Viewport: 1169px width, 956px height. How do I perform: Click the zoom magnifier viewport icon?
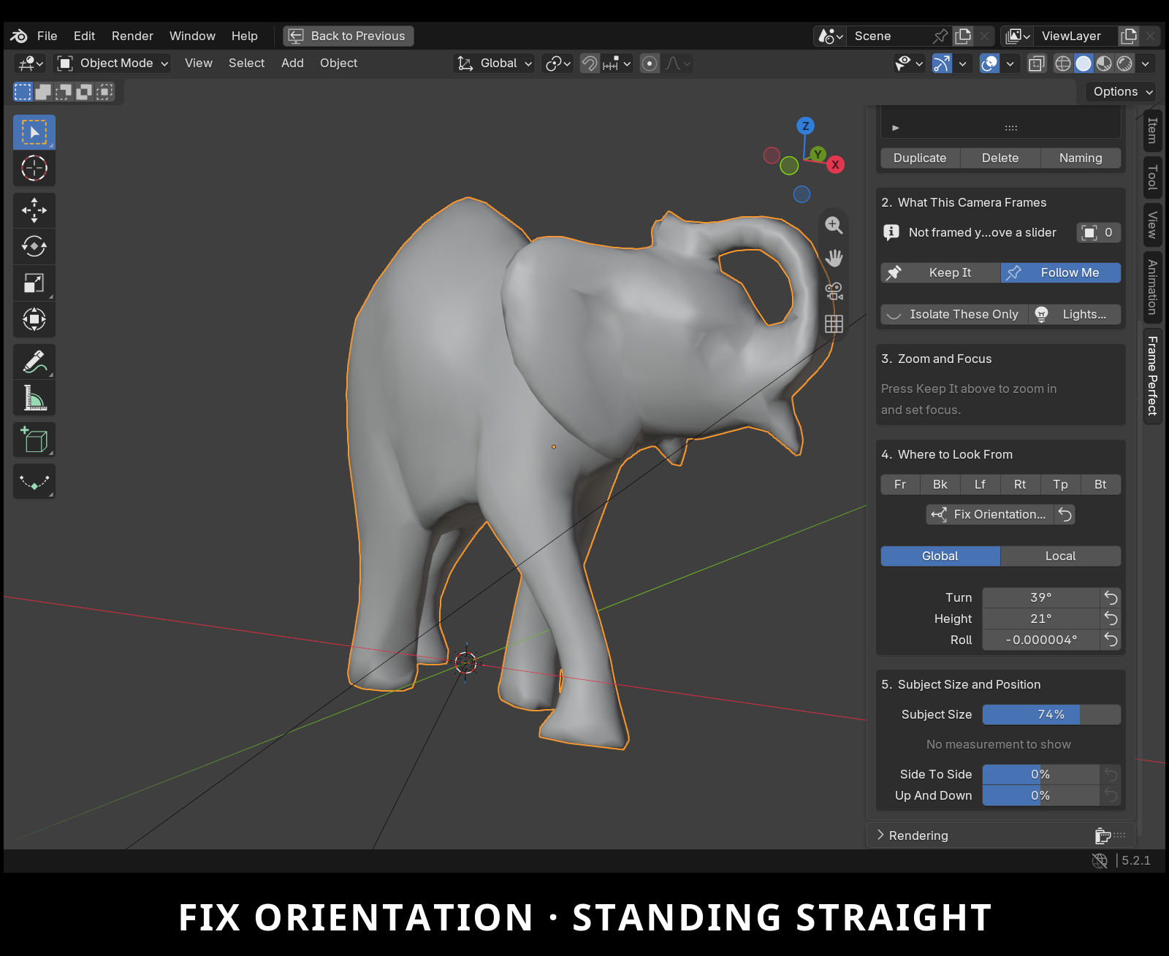(834, 225)
